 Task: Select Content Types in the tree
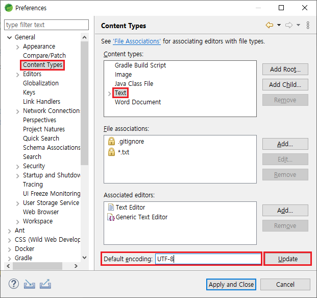(x=42, y=65)
